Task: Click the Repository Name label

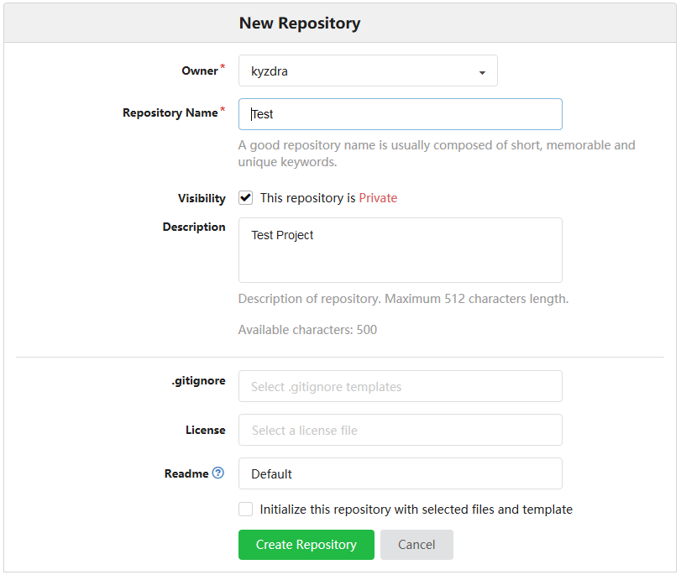Action: click(170, 113)
